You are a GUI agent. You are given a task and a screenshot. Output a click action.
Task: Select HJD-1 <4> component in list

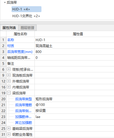(x=26, y=9)
